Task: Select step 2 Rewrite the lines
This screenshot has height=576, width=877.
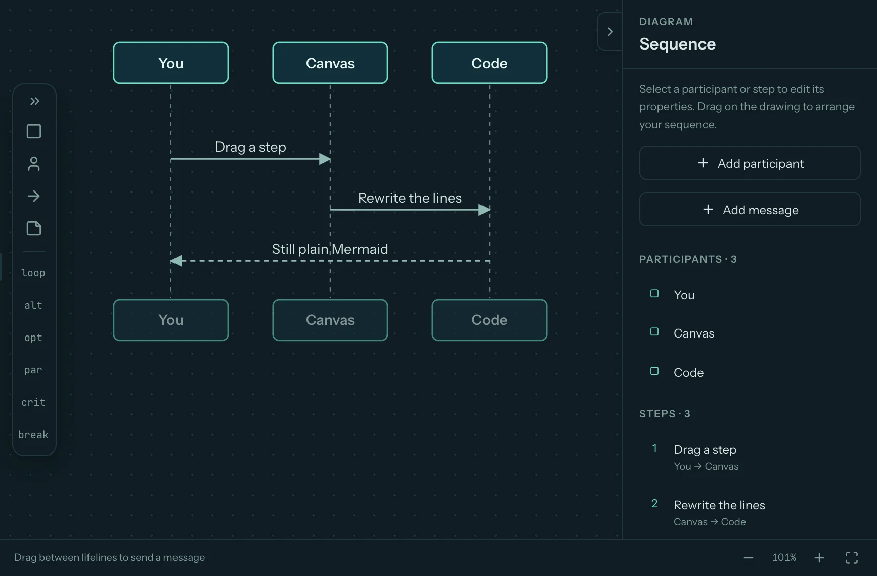Action: [x=750, y=513]
